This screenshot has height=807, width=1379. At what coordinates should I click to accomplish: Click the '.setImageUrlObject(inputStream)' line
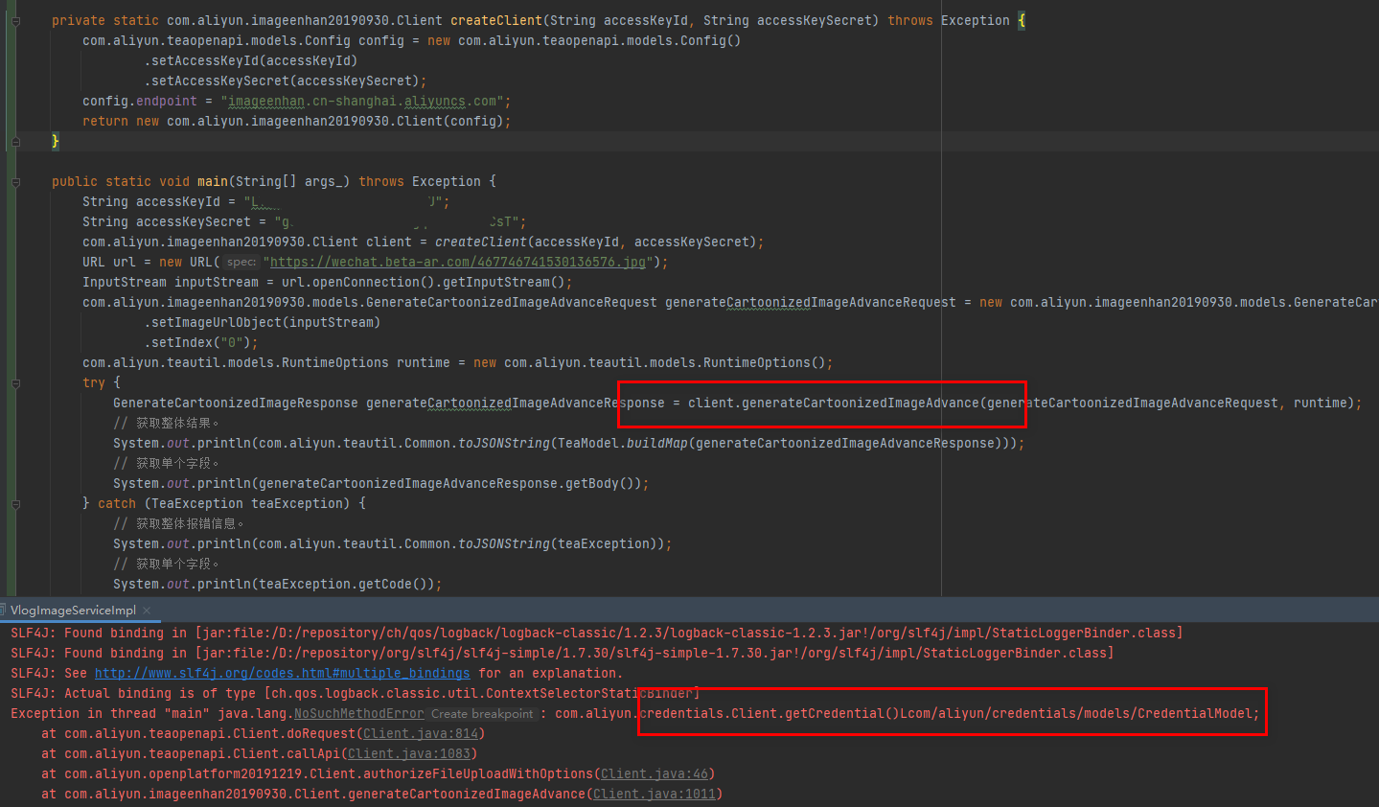click(263, 322)
